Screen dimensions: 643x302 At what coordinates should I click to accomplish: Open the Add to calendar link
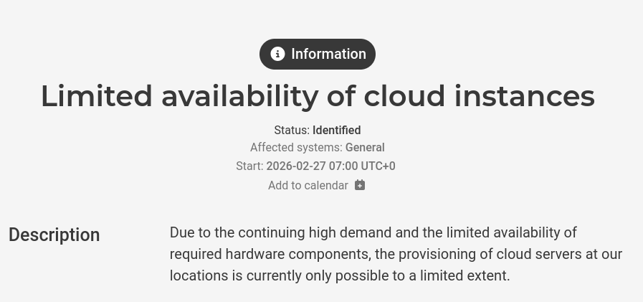308,185
